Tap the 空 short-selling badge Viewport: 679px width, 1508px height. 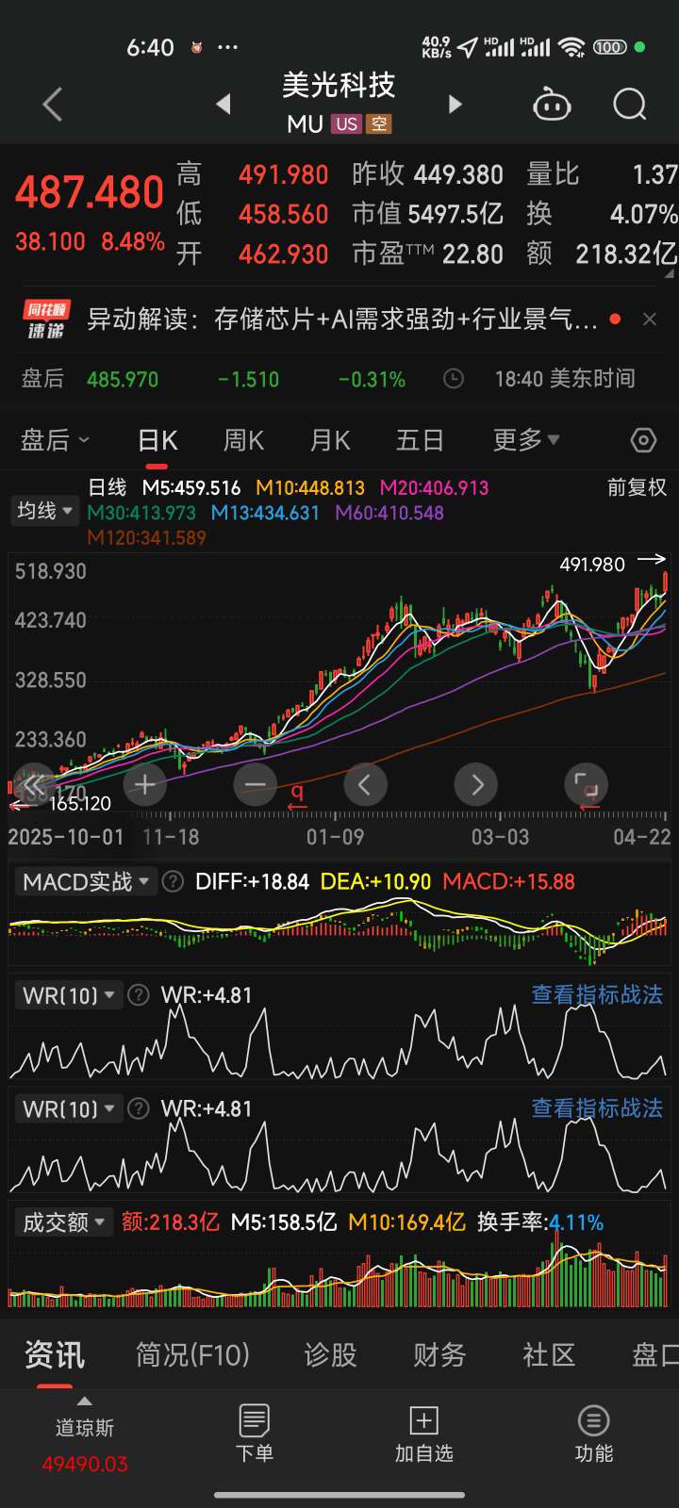tap(379, 124)
